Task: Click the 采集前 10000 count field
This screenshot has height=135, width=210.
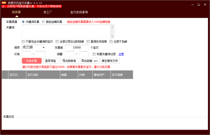Action: click(77, 47)
